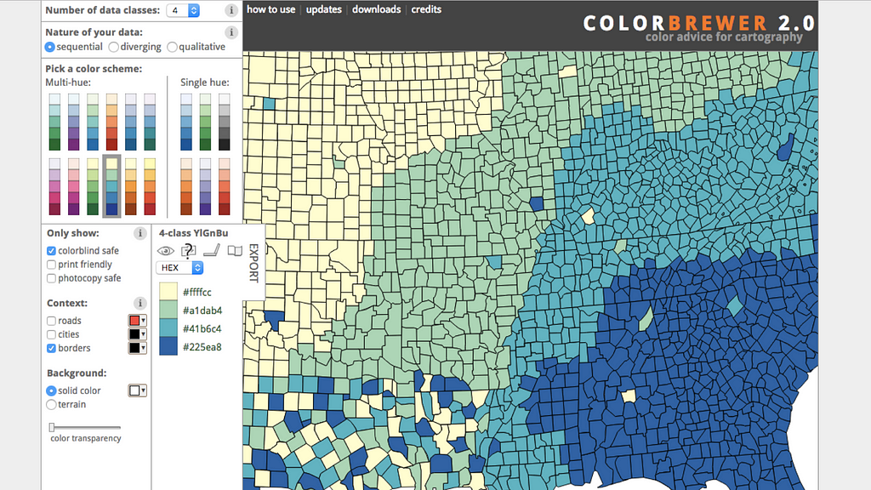Click the 4-class YlGnBu scheme title
Image resolution: width=871 pixels, height=490 pixels.
click(x=193, y=233)
